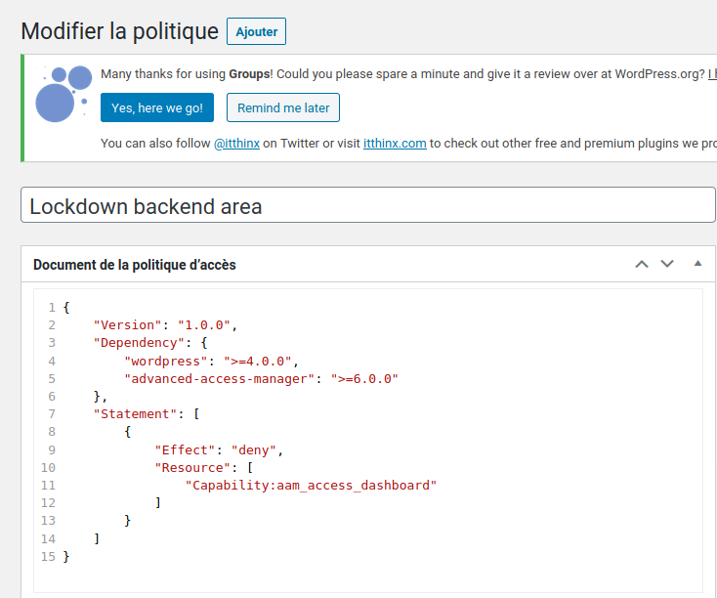Collapse the Document de la politique d'accès panel
Image resolution: width=717 pixels, height=598 pixels.
click(697, 264)
